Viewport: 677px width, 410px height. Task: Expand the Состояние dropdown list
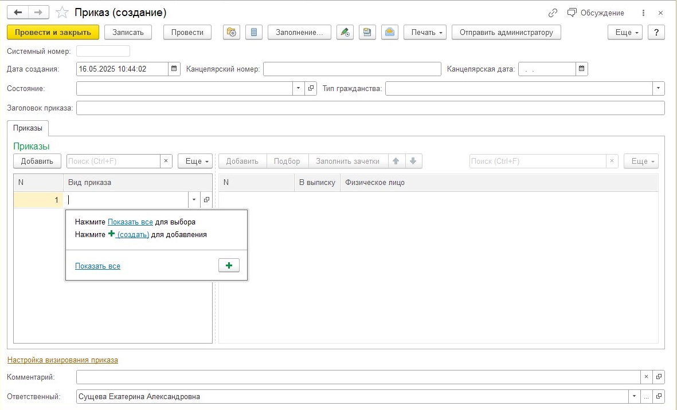click(x=298, y=88)
